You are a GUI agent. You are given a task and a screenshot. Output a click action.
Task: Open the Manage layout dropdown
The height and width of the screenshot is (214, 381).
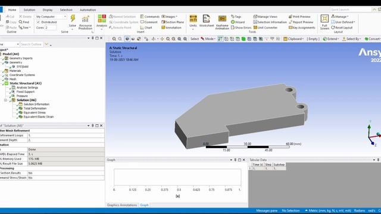point(340,17)
